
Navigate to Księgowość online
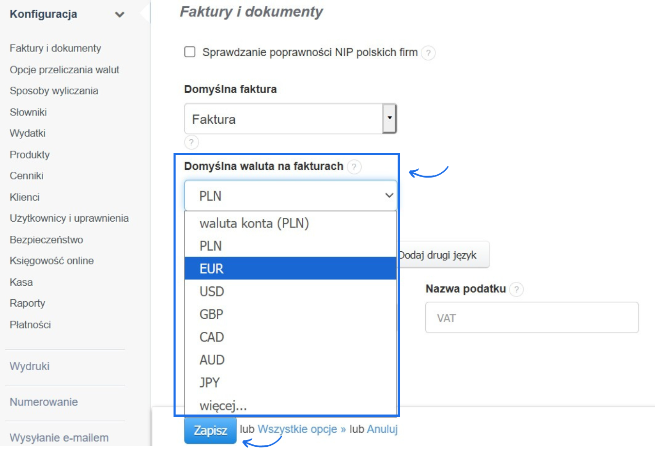click(52, 261)
